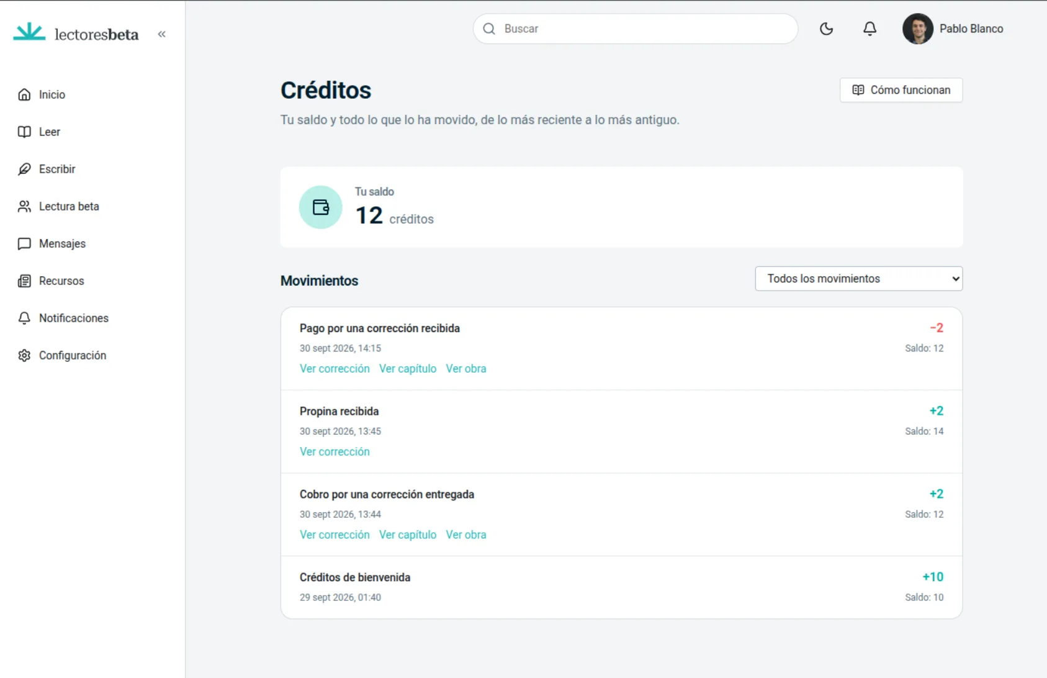Click the search magnifier icon

[489, 29]
